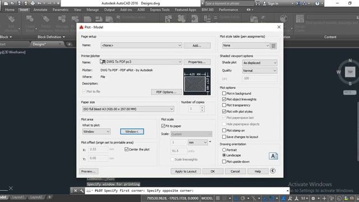Viewport: 359px width, 202px height.
Task: Click the Add... page setup button
Action: click(x=197, y=45)
